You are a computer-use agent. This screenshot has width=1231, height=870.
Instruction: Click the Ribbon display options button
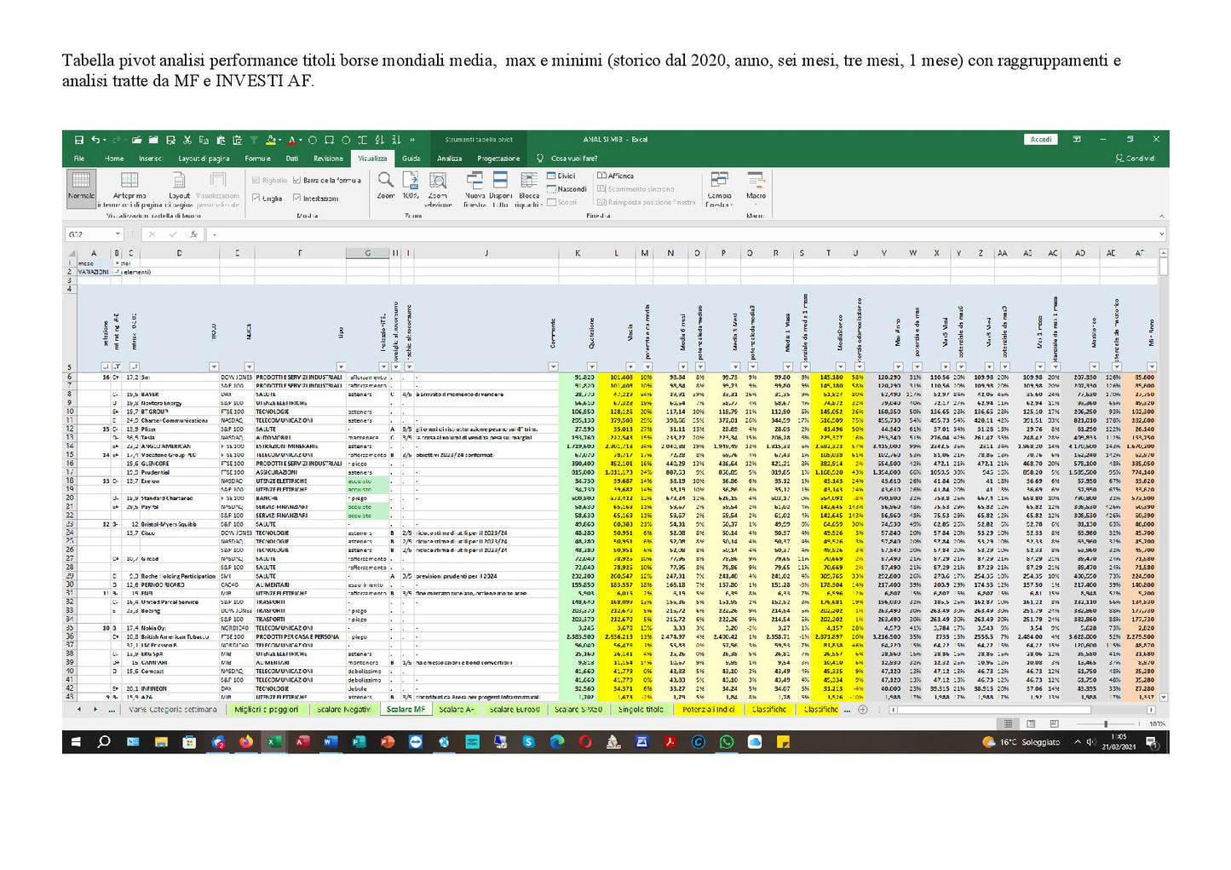click(x=1077, y=140)
